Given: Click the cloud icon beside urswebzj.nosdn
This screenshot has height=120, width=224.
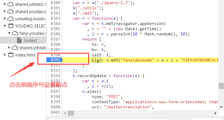Looking at the screenshot, I should pos(11,19).
